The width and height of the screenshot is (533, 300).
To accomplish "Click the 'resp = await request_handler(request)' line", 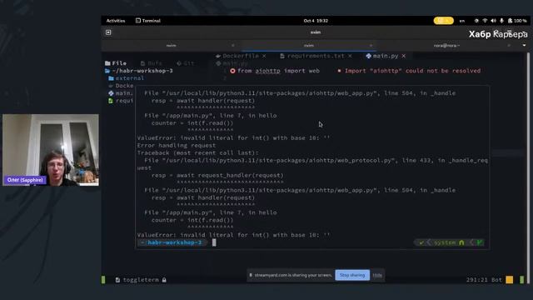I will [x=217, y=176].
